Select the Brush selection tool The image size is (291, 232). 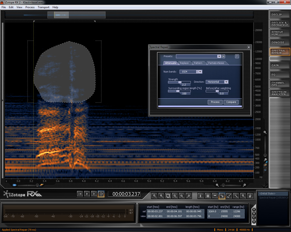click(x=229, y=196)
